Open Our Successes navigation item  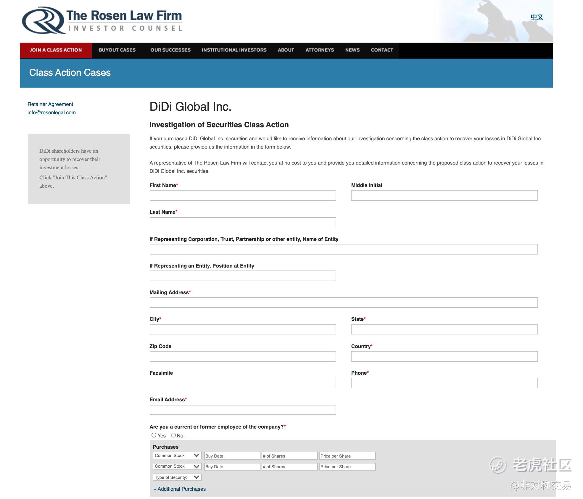[x=170, y=50]
